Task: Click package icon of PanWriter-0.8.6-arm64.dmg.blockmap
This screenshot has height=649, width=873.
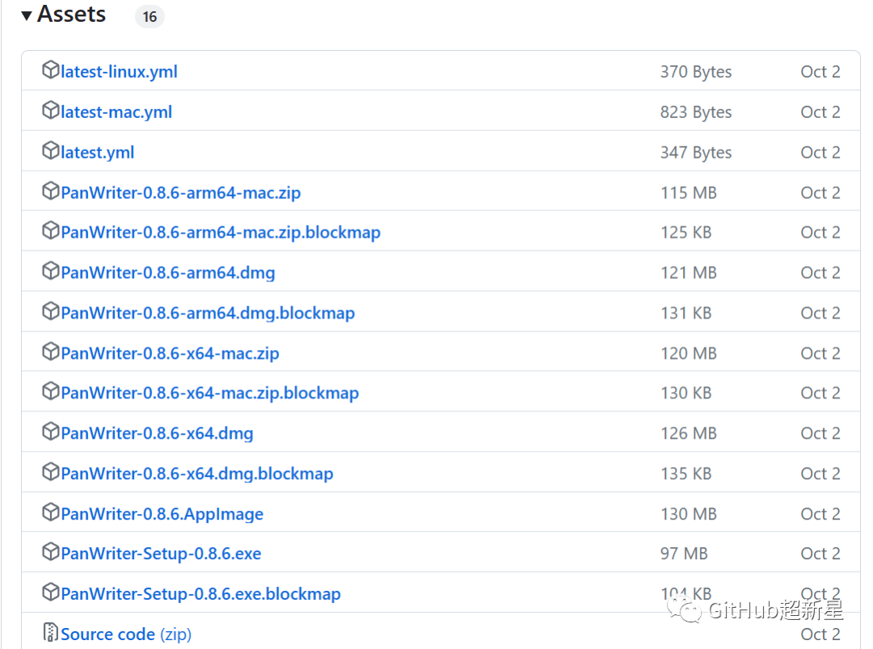Action: pos(51,311)
